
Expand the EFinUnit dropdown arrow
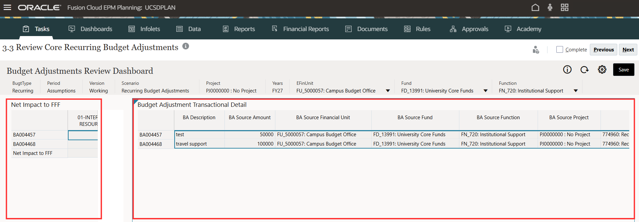click(x=388, y=91)
